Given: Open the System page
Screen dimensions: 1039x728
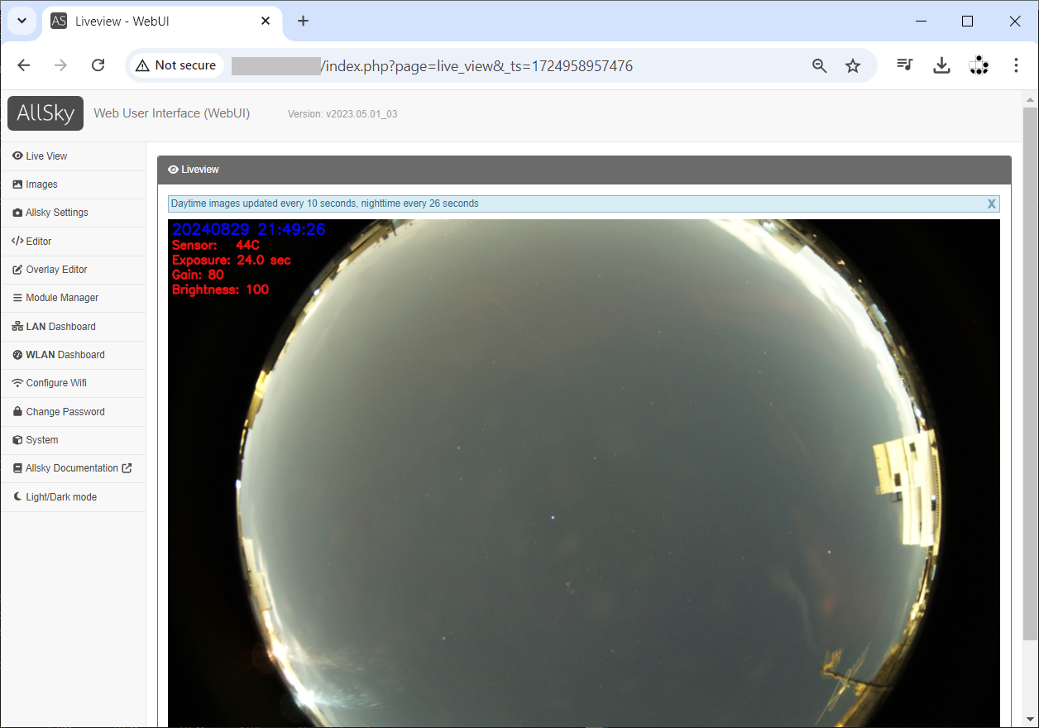Looking at the screenshot, I should point(73,440).
